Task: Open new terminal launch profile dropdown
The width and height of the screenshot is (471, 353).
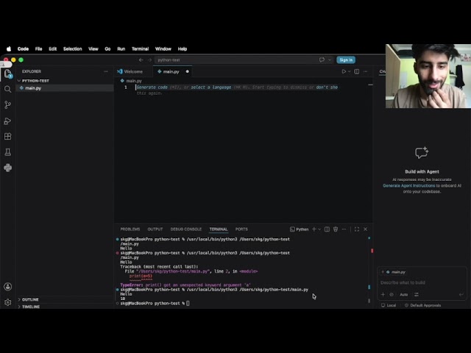Action: coord(319,229)
